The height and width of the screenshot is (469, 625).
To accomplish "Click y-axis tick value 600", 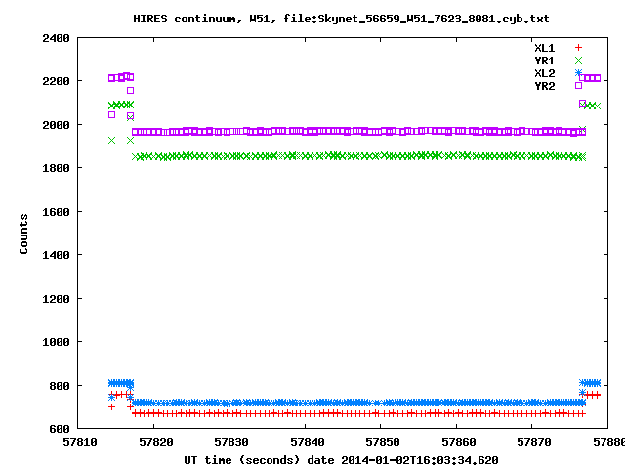I will click(x=60, y=429).
